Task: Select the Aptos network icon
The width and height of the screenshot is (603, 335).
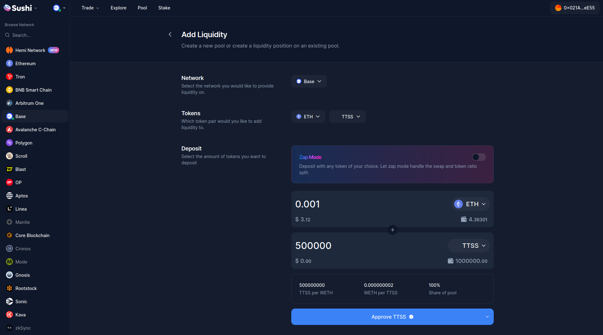Action: coord(9,196)
